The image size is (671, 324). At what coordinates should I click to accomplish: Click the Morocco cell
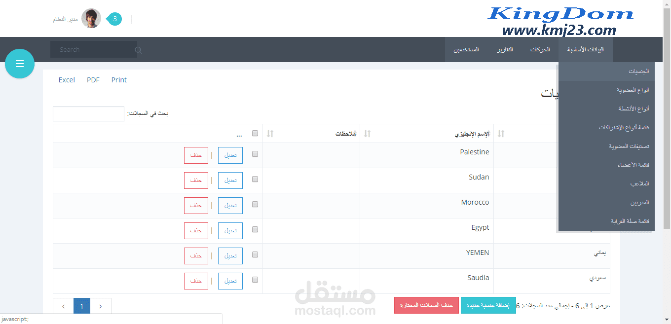pos(427,206)
